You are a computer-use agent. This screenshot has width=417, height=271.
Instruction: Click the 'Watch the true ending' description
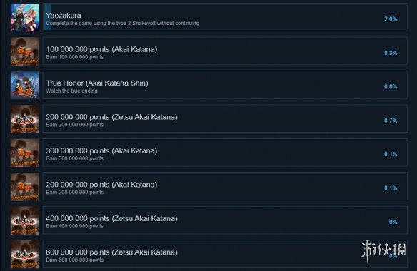pyautogui.click(x=71, y=91)
